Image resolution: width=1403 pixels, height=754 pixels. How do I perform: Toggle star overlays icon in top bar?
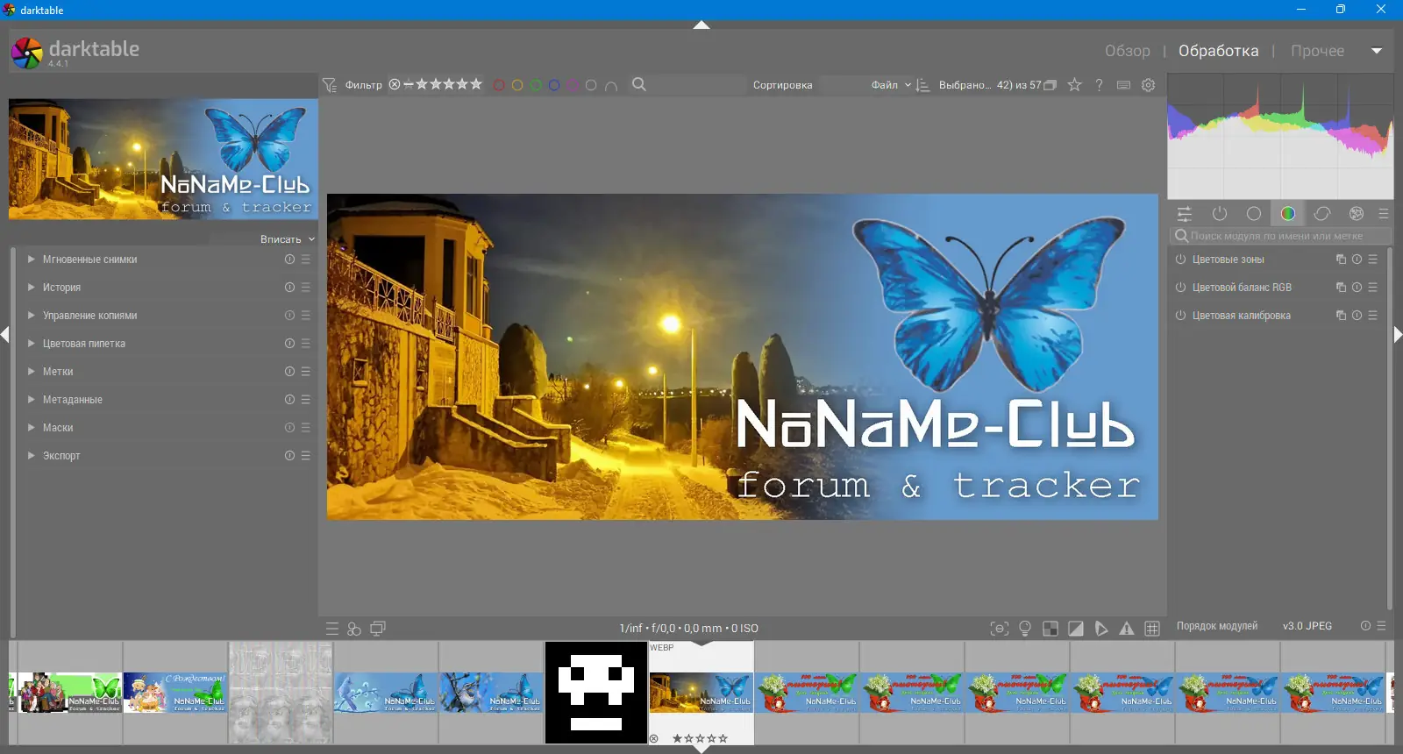pyautogui.click(x=1074, y=85)
